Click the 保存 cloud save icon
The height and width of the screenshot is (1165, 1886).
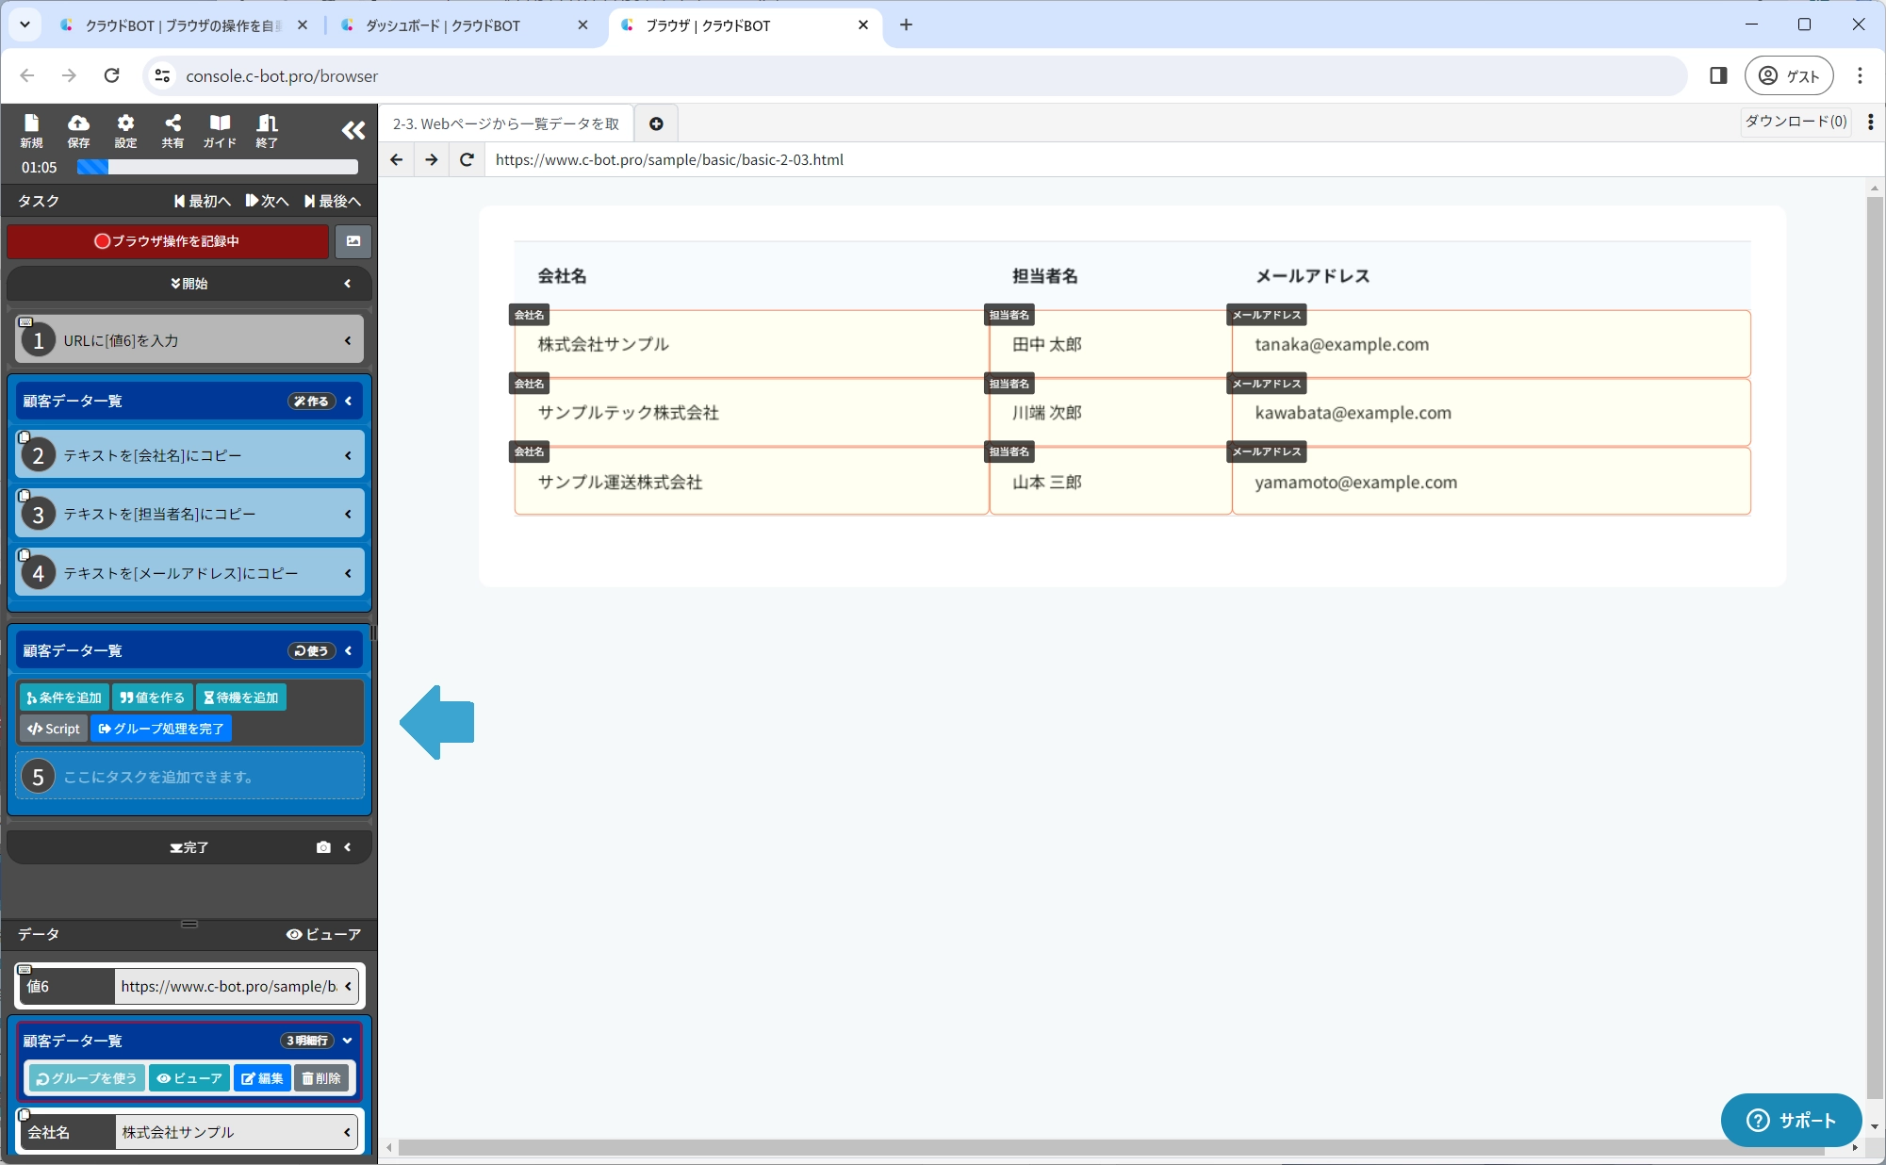point(78,130)
